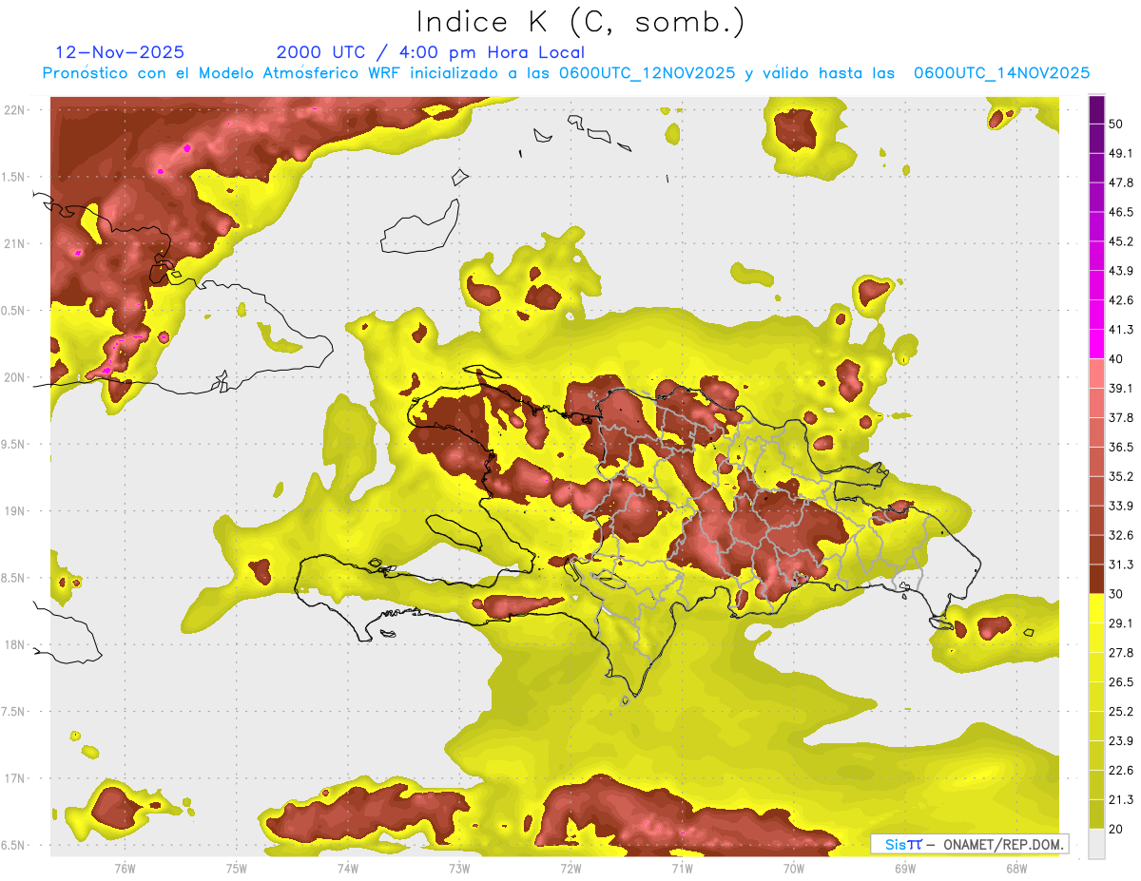Screen dimensions: 1141x881
Task: Choose the gray swatch below the 20 label
Action: tap(1097, 844)
